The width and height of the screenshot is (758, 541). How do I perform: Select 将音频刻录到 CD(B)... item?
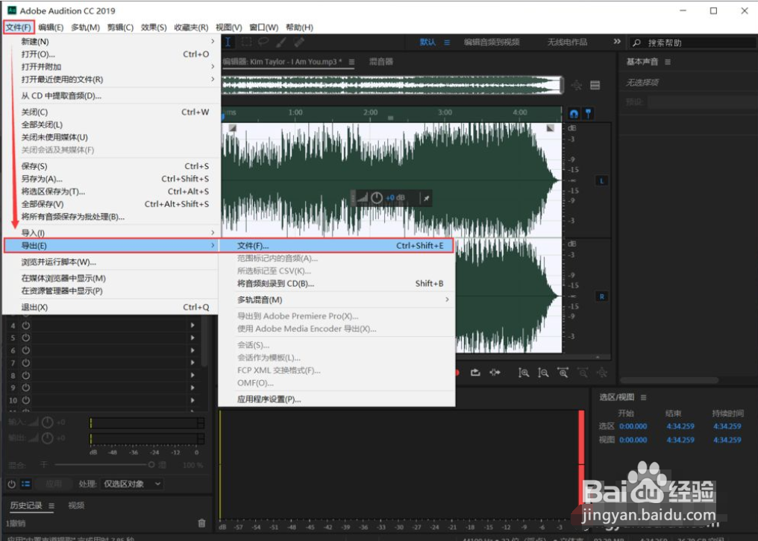click(x=336, y=284)
